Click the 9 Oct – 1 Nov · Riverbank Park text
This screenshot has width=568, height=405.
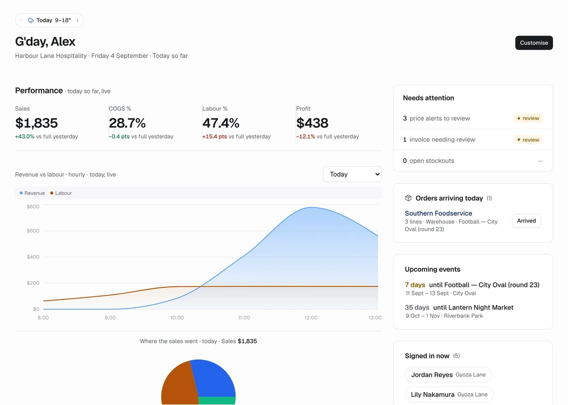[x=444, y=316]
